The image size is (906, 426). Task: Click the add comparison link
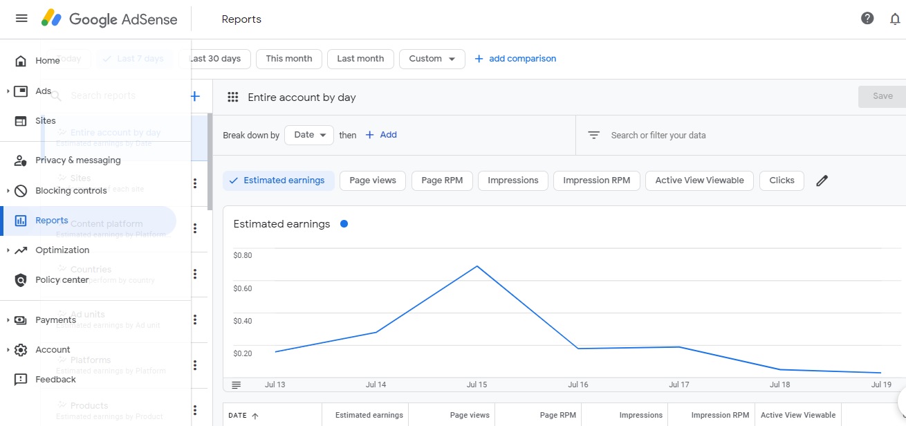(x=515, y=59)
